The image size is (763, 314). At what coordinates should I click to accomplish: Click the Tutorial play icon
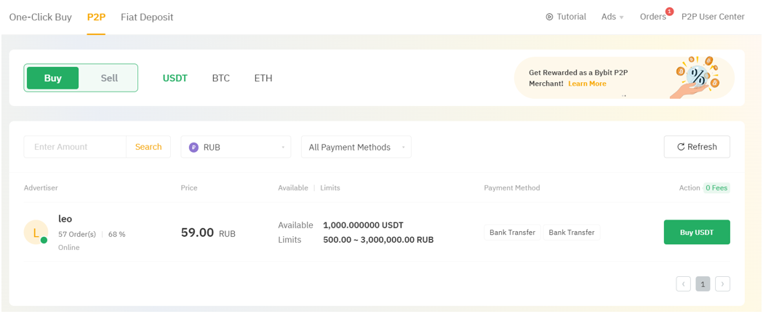point(549,17)
